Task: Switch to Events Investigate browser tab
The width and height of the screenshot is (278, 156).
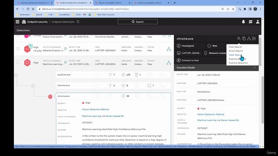Action: (x=151, y=3)
